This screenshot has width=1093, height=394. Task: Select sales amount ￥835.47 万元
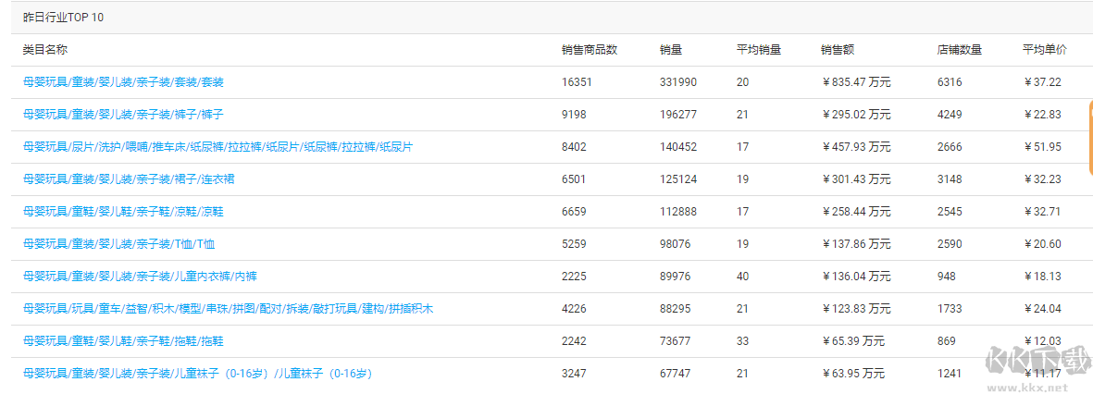[x=856, y=82]
